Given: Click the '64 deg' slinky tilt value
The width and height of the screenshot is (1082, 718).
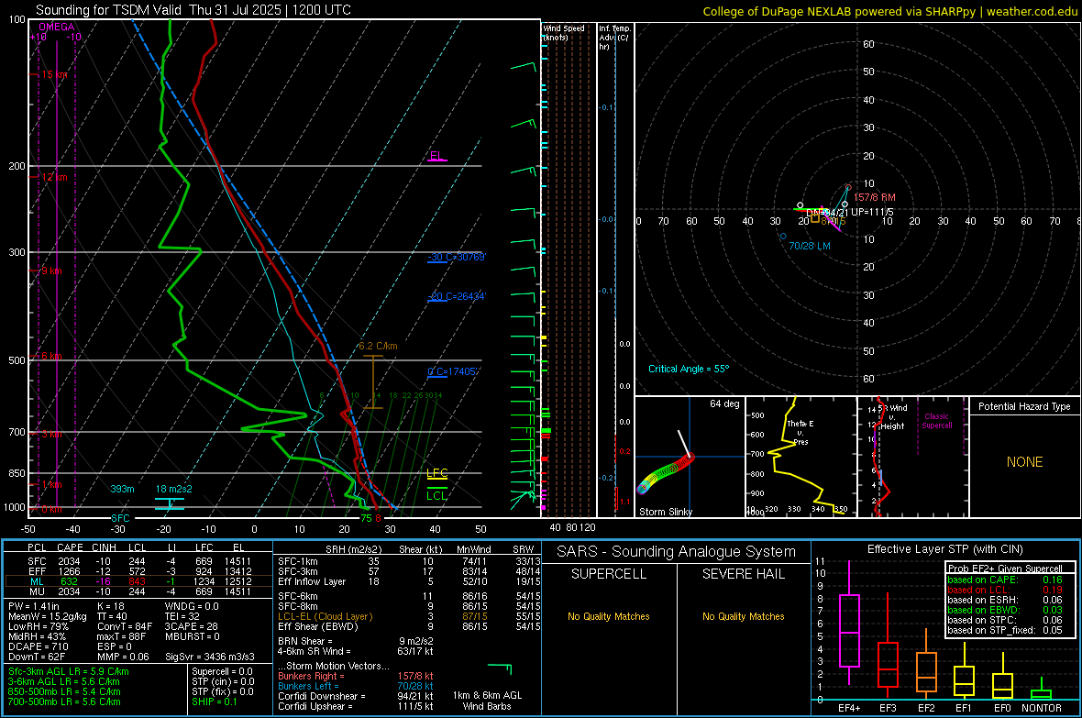Looking at the screenshot, I should (724, 403).
